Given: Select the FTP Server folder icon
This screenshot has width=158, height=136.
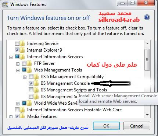Looking at the screenshot, I should point(29,63).
